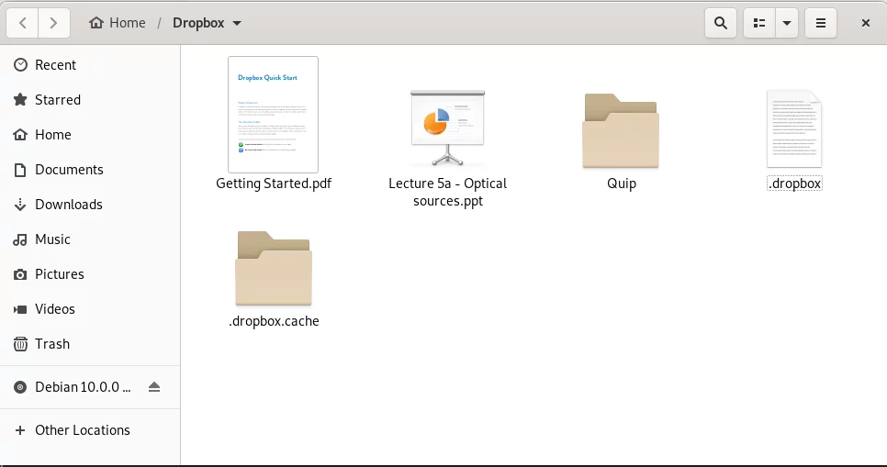Open Pictures in the sidebar
887x467 pixels.
90,274
